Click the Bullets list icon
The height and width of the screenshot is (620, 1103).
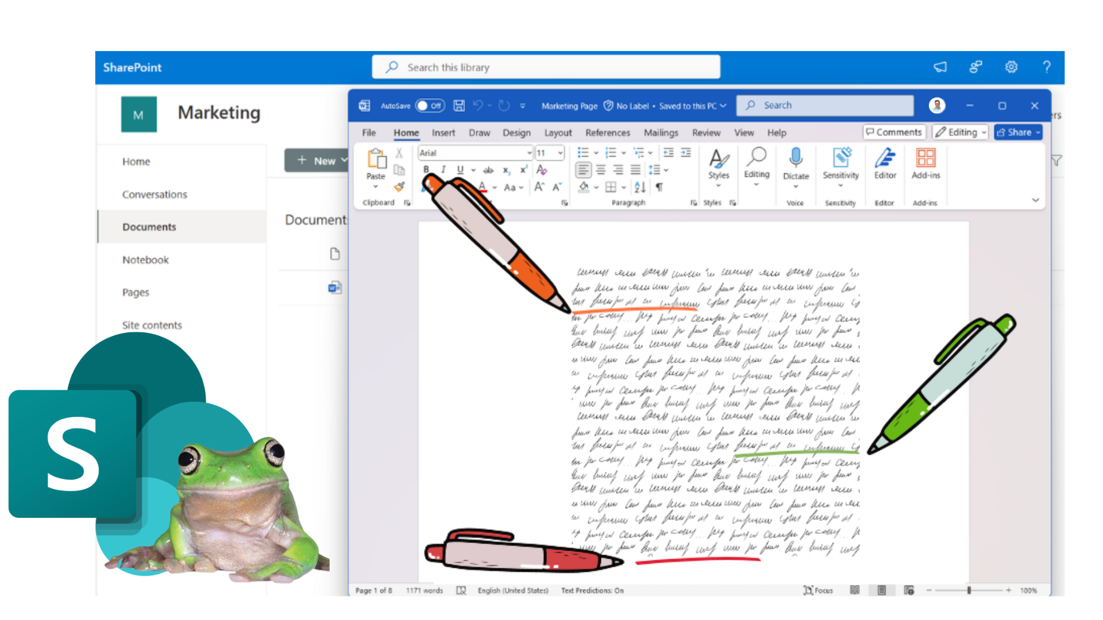583,153
